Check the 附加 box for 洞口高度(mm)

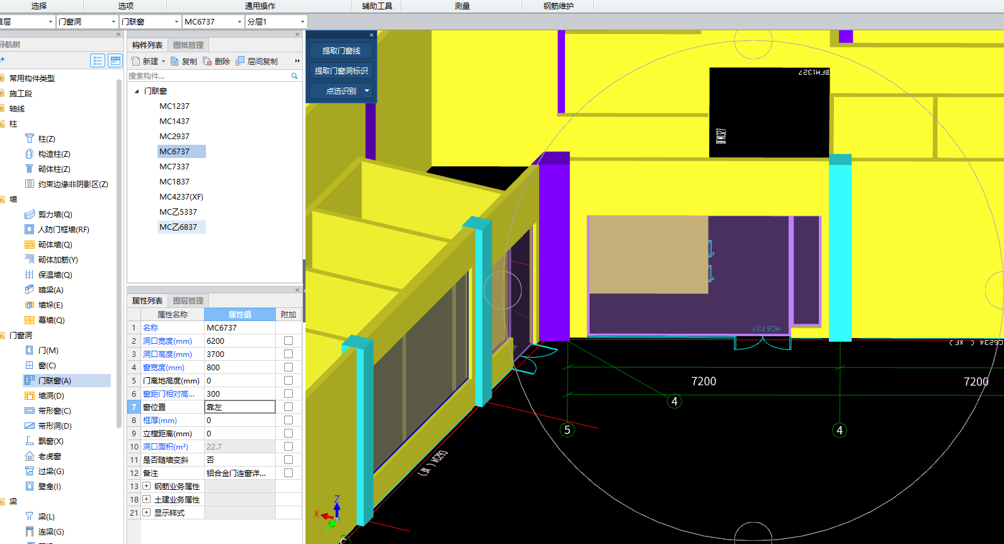coord(288,354)
